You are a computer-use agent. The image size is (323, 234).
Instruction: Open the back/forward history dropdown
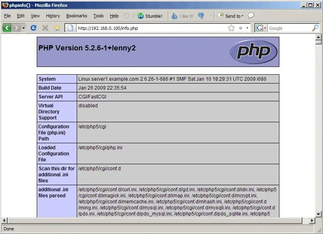coord(23,28)
